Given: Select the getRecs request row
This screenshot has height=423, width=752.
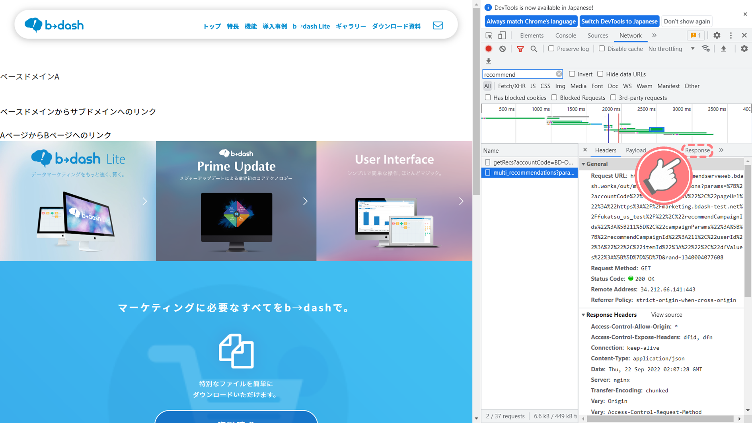Looking at the screenshot, I should pos(530,162).
